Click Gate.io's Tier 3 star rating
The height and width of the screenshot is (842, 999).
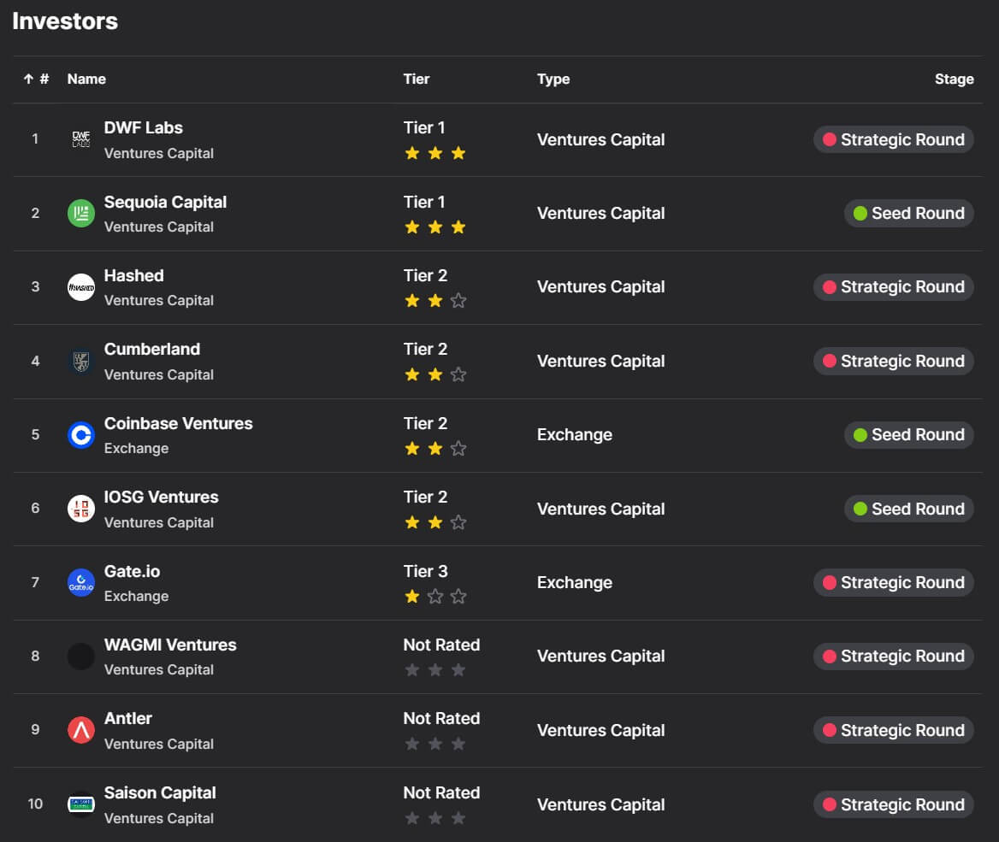(435, 597)
